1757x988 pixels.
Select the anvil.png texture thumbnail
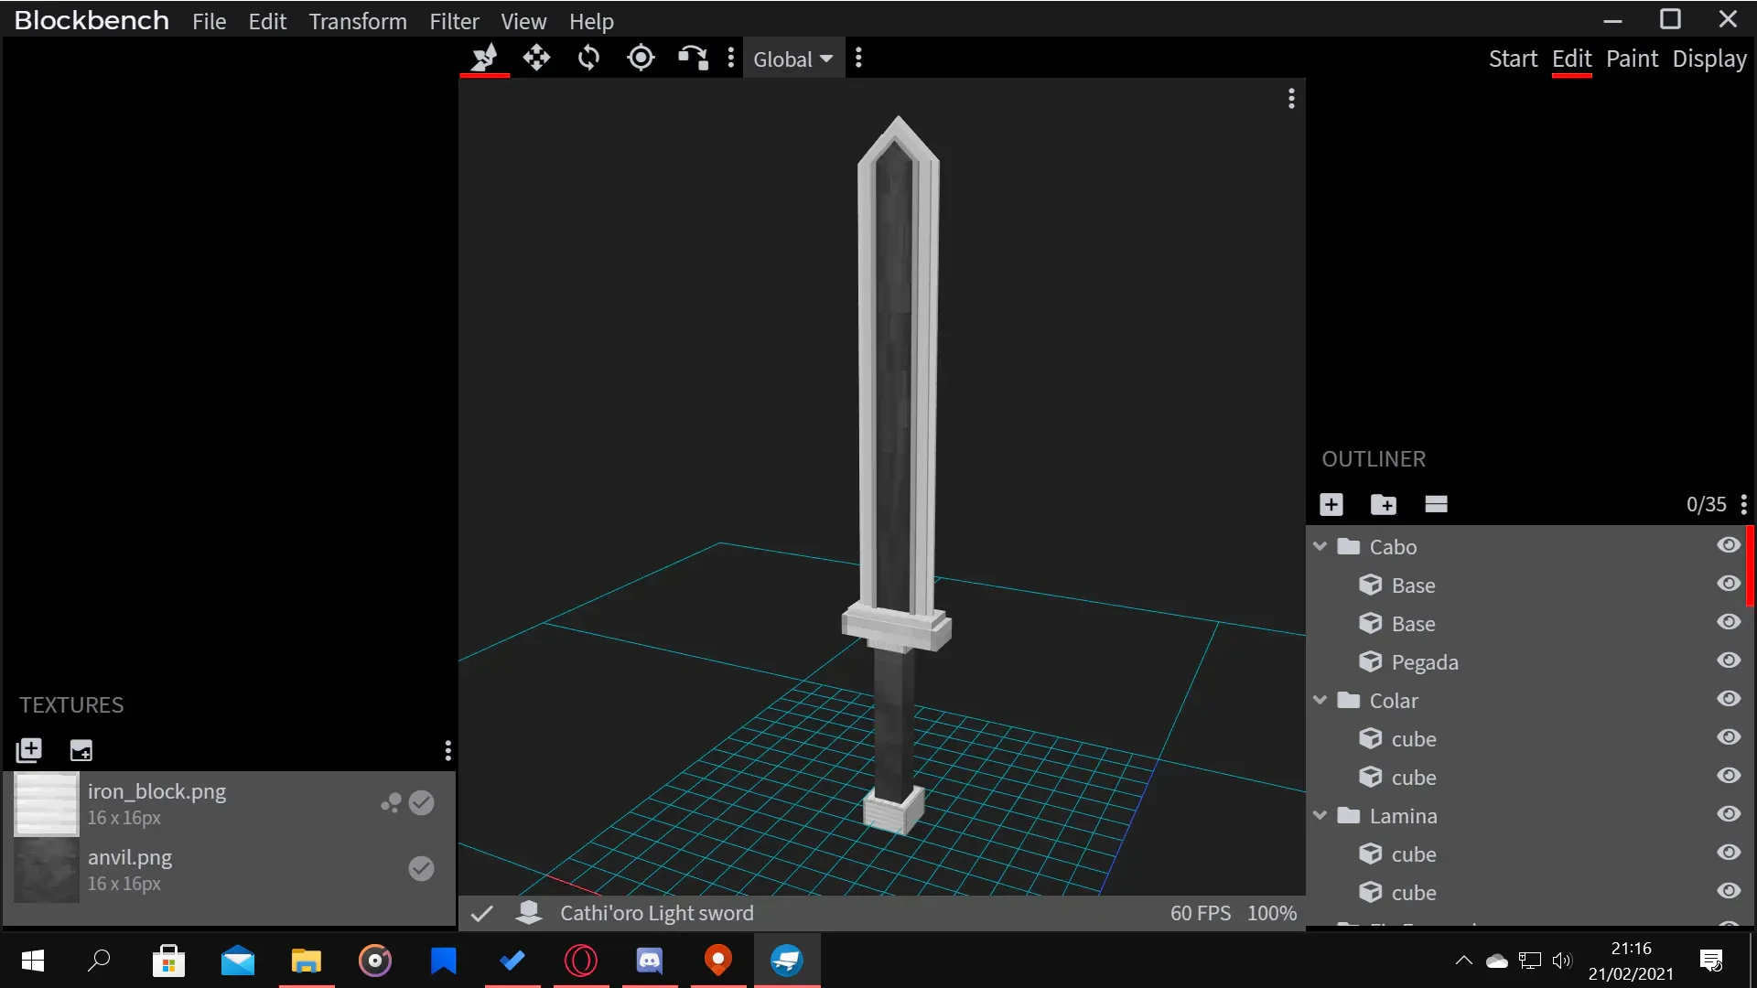[47, 870]
